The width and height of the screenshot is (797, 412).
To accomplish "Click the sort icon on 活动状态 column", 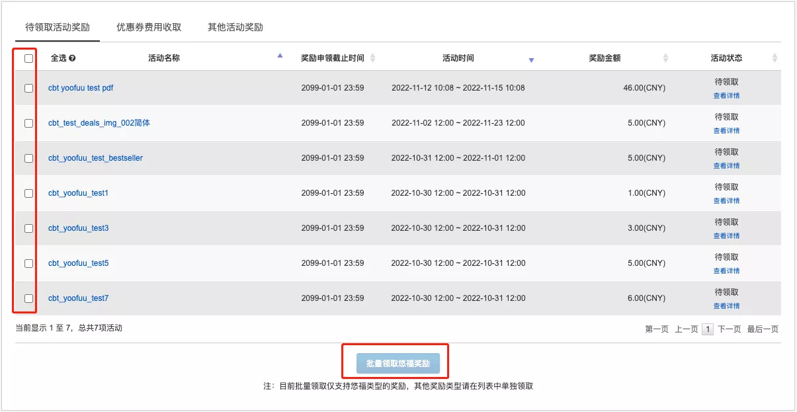I will tap(775, 57).
